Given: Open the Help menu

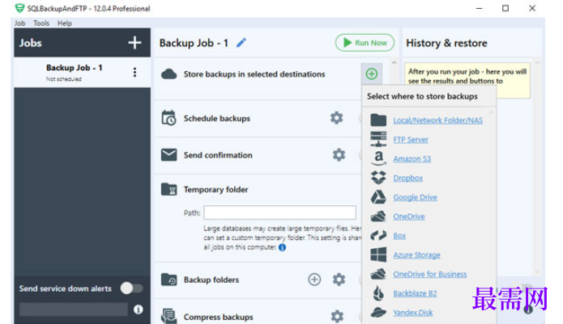Looking at the screenshot, I should pyautogui.click(x=65, y=23).
